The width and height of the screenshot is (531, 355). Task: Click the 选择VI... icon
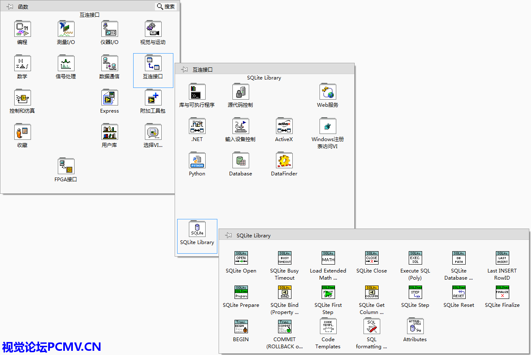tap(153, 132)
